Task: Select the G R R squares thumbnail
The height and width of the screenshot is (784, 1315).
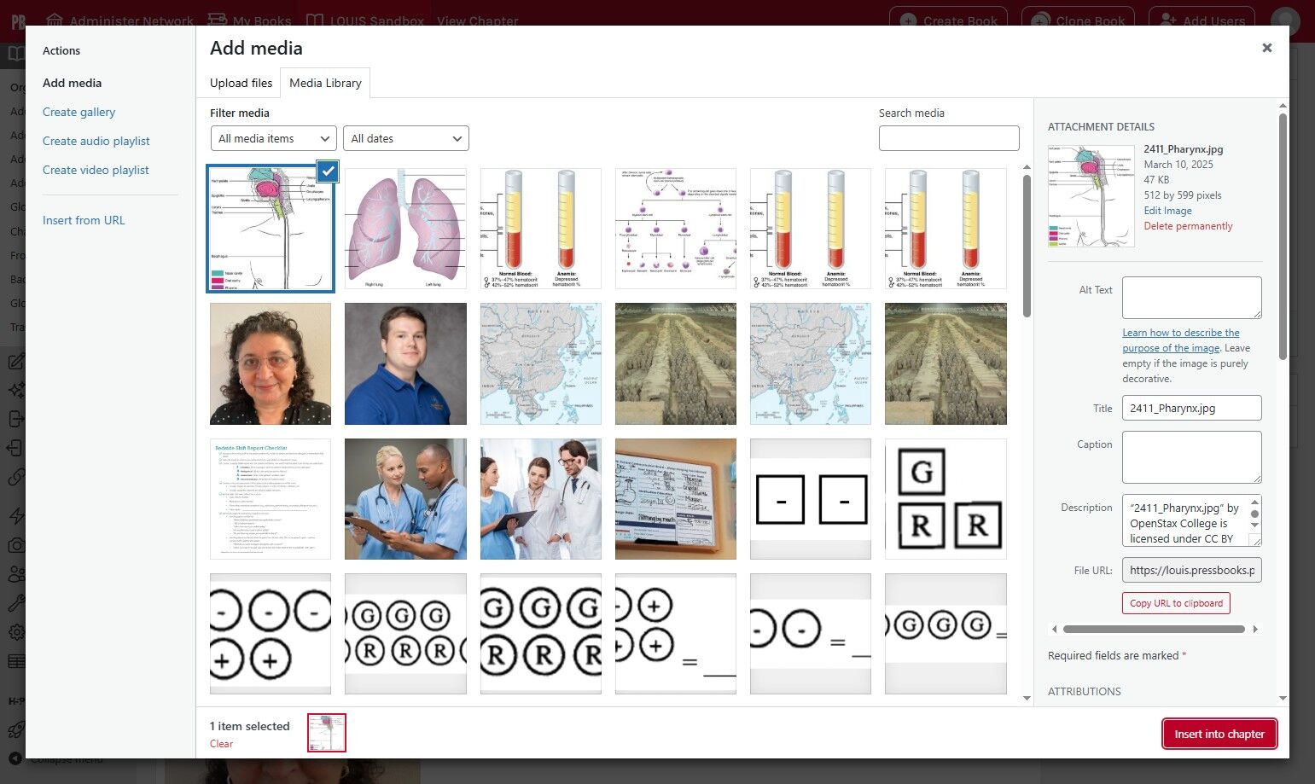Action: (x=946, y=499)
